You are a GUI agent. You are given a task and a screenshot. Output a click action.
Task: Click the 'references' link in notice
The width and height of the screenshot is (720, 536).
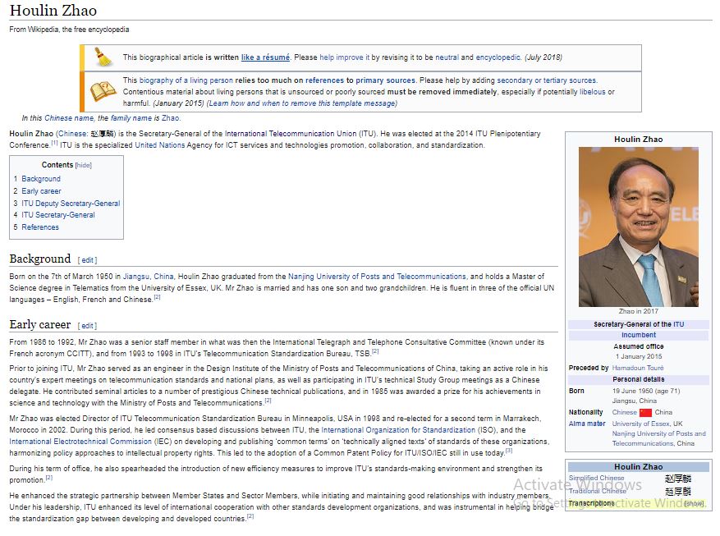324,80
